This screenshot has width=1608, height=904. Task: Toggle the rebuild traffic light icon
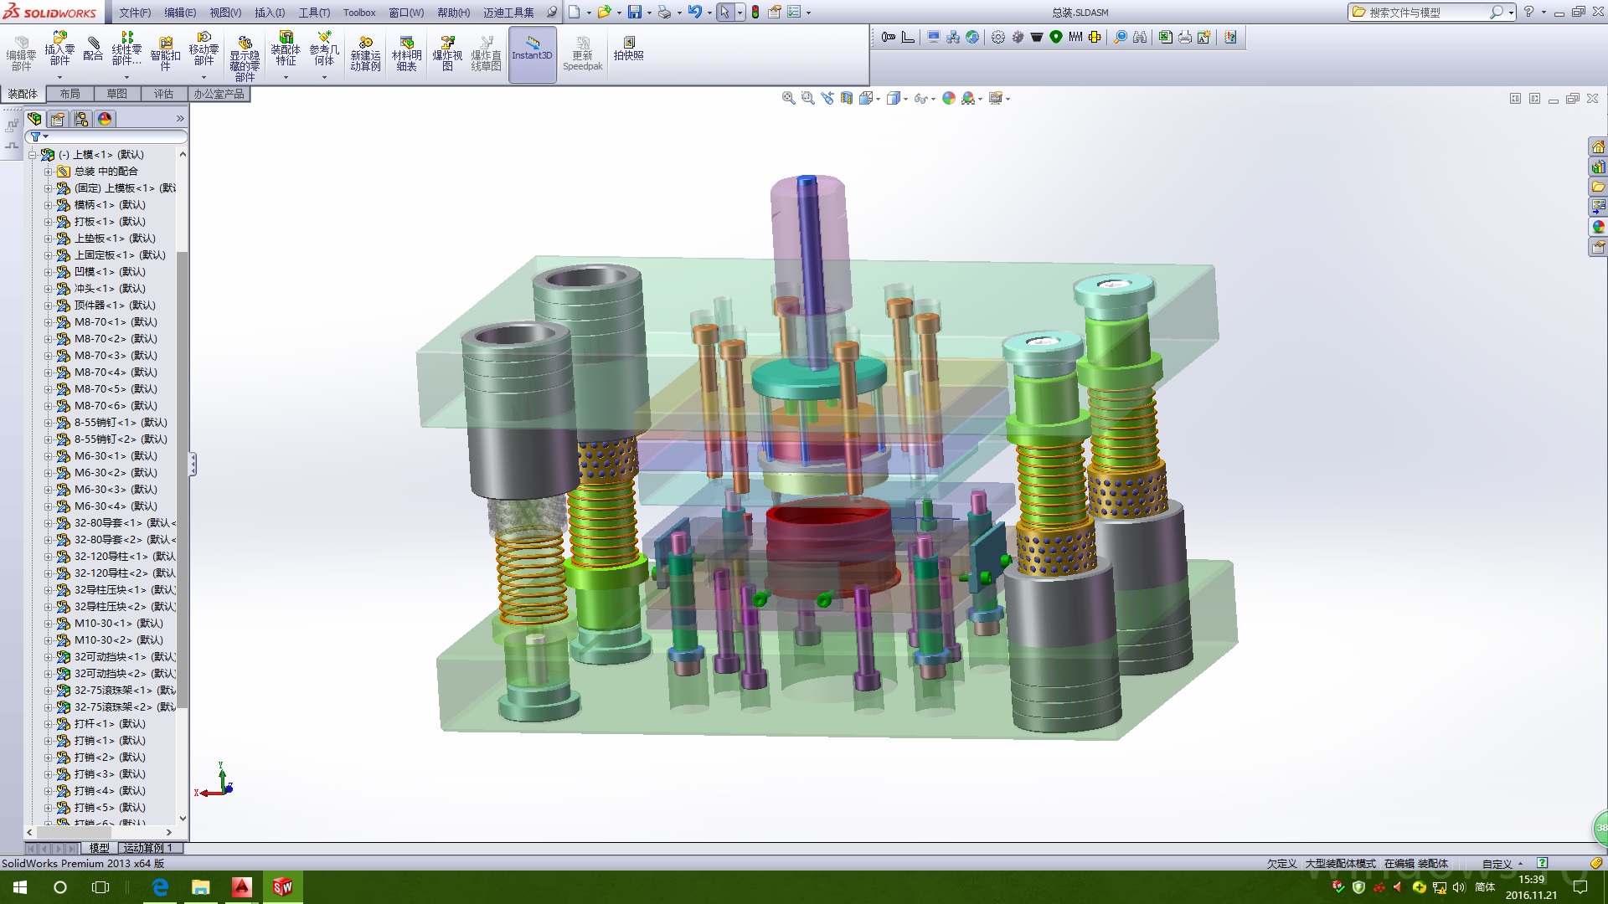point(755,13)
